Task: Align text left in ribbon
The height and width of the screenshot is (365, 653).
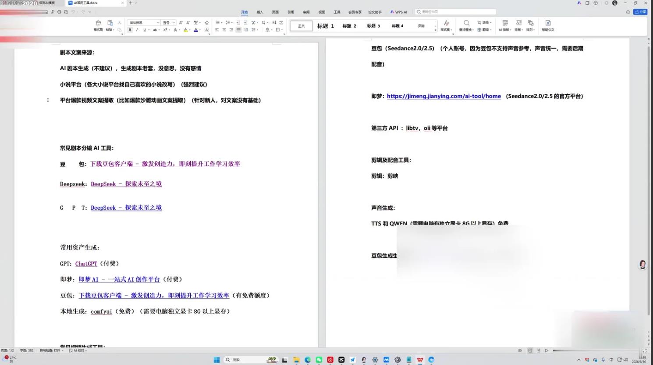Action: pyautogui.click(x=217, y=30)
